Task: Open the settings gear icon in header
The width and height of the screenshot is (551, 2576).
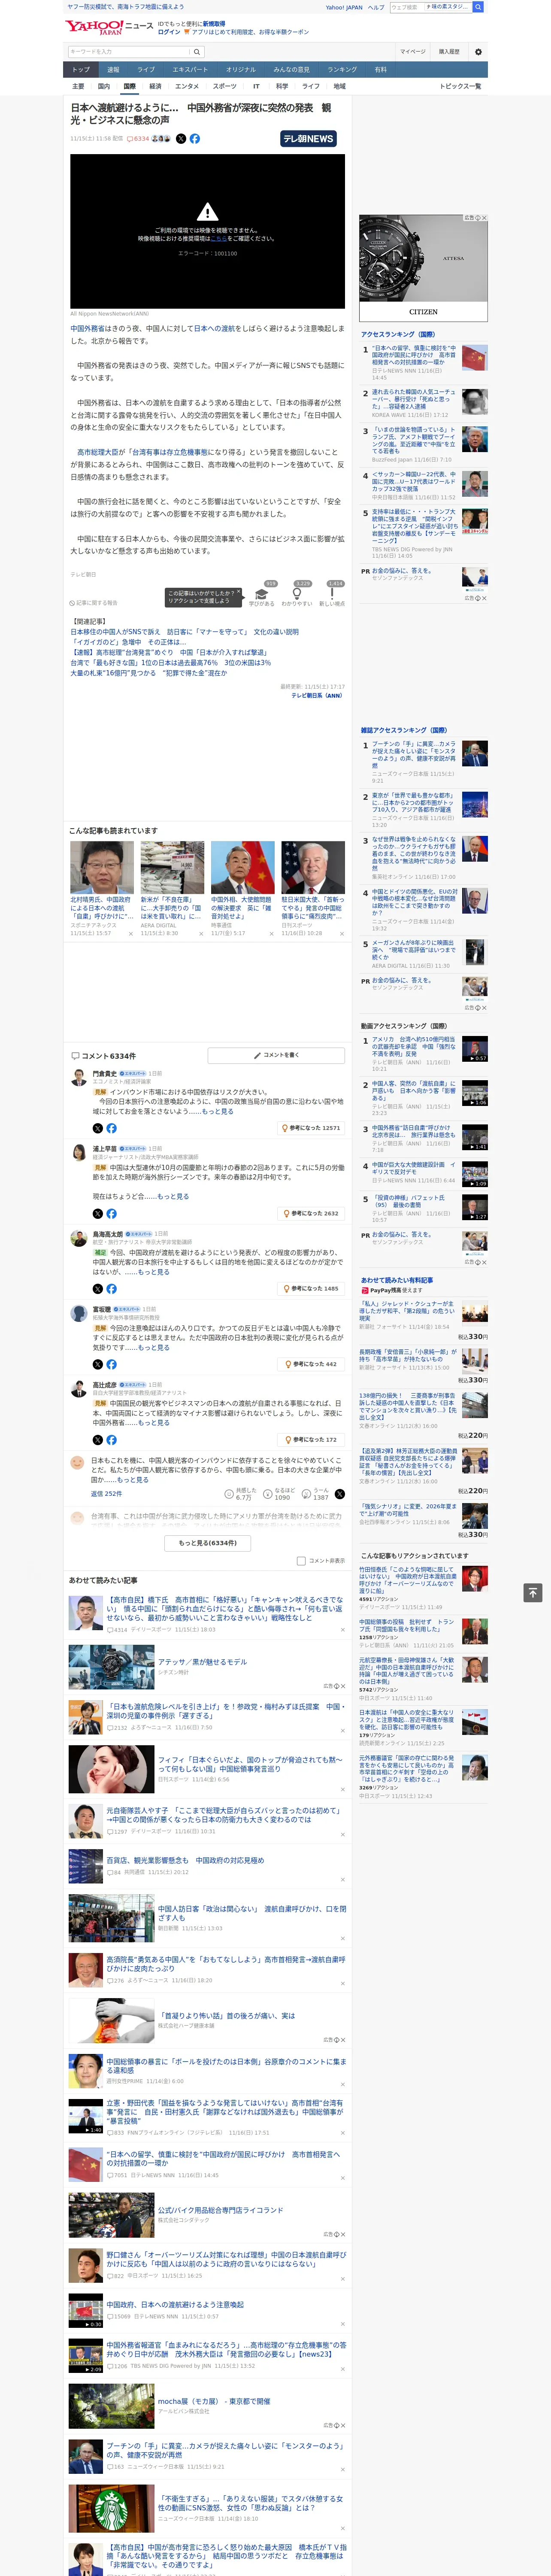Action: tap(478, 52)
